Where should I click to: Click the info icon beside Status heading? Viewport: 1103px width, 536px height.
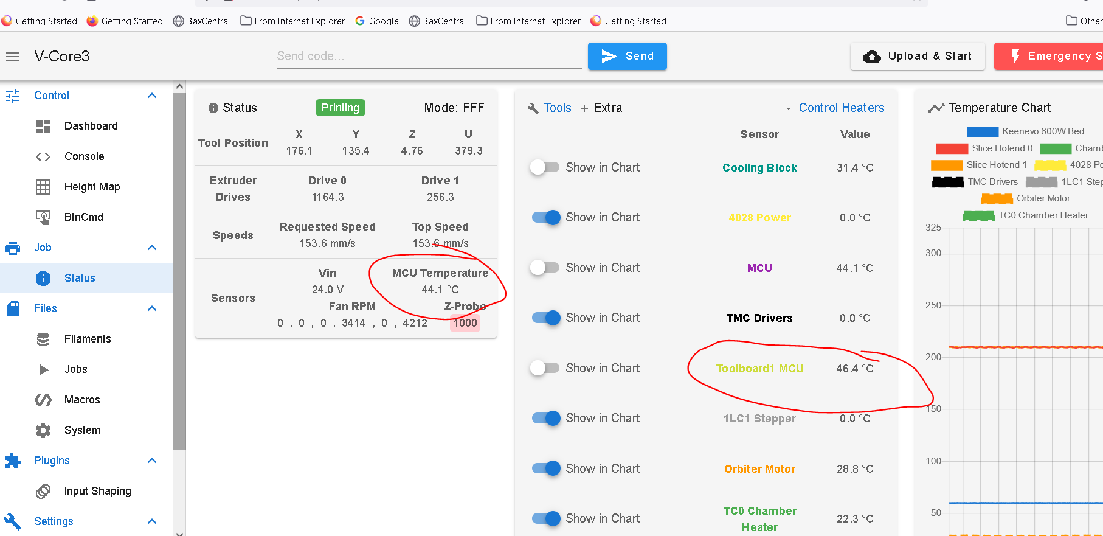(213, 108)
